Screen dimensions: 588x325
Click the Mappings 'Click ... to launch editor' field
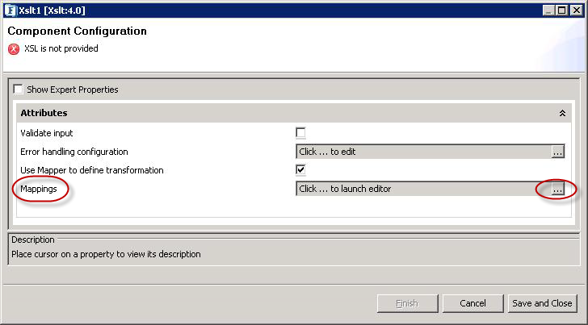tap(424, 189)
